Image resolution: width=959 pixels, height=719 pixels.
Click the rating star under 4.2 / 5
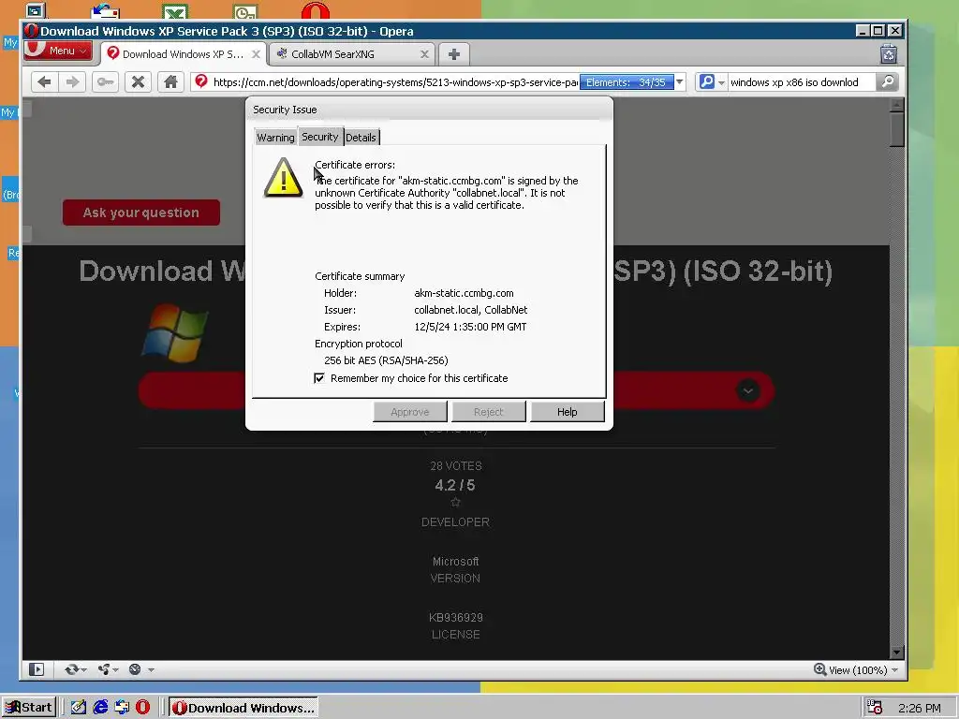click(x=455, y=502)
